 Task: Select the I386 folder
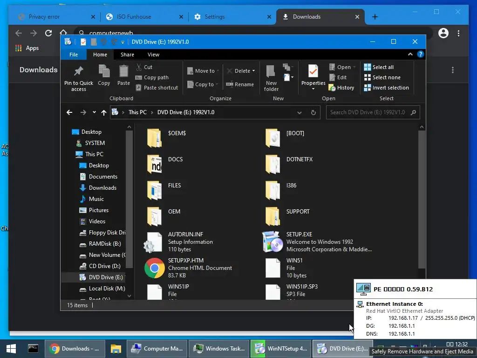pyautogui.click(x=281, y=190)
